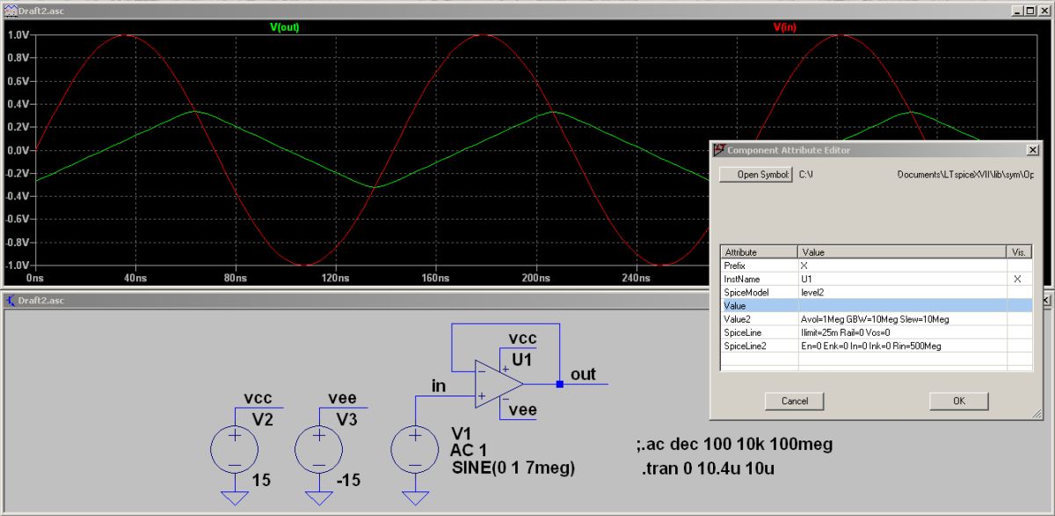1055x516 pixels.
Task: Click the Open Symbol button
Action: click(756, 174)
